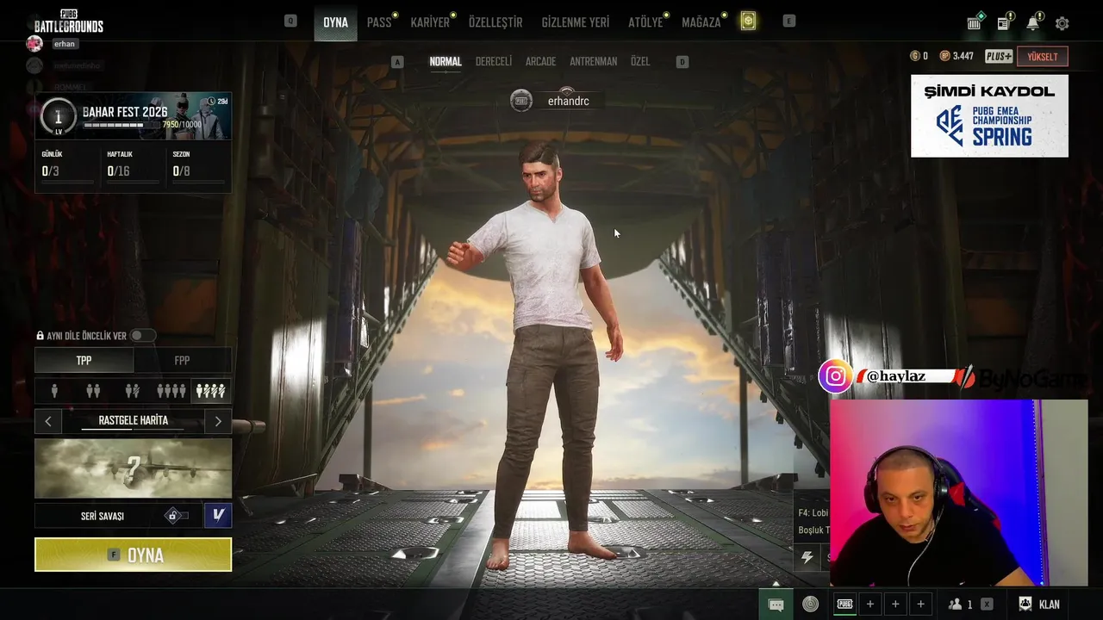Select FPP perspective
Viewport: 1103px width, 620px height.
(182, 360)
